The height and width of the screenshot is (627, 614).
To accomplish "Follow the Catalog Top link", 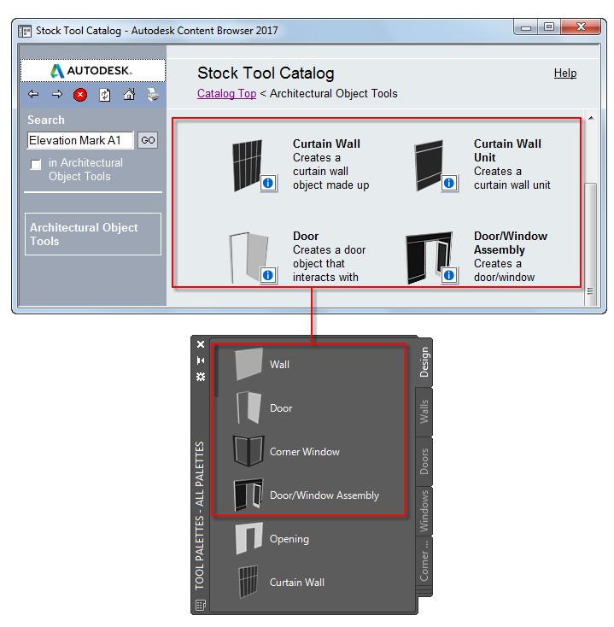I will pyautogui.click(x=226, y=94).
